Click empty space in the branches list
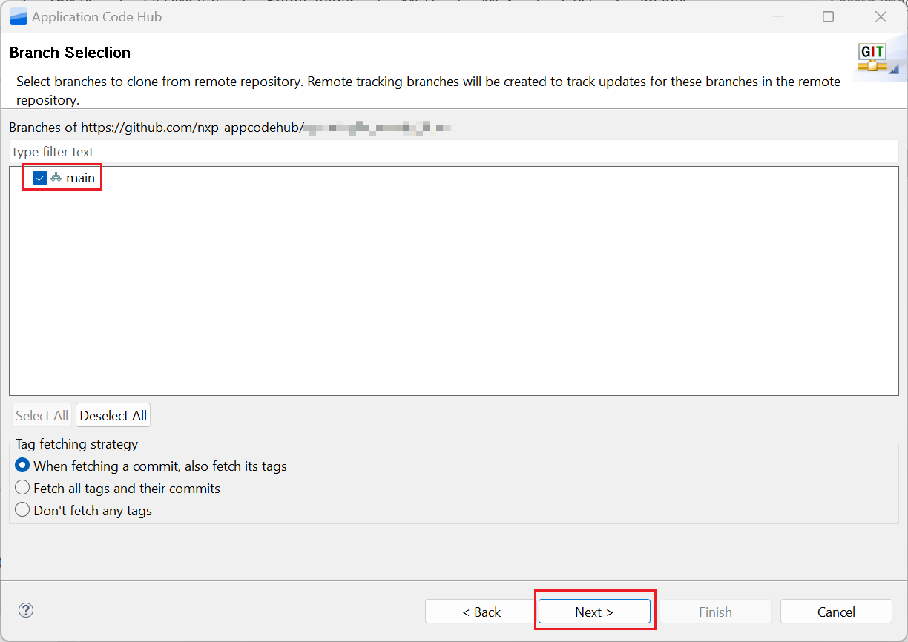The height and width of the screenshot is (642, 908). 453,297
